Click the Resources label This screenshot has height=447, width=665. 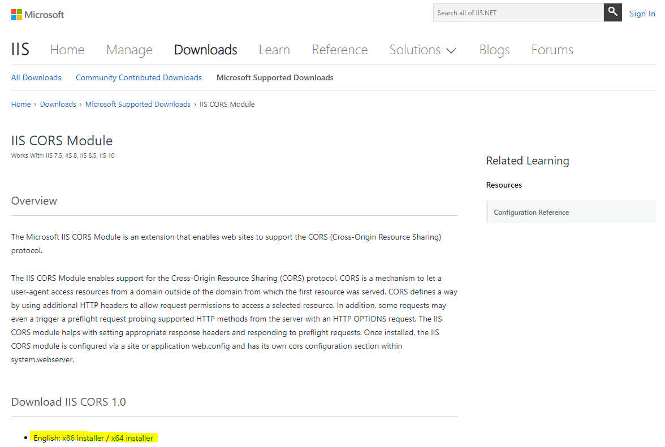[x=504, y=185]
